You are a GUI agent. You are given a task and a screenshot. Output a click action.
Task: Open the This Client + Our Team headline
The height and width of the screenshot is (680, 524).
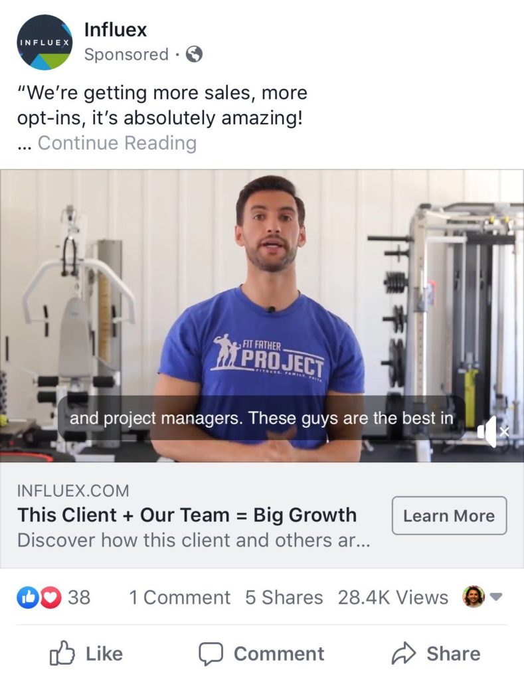pos(187,515)
